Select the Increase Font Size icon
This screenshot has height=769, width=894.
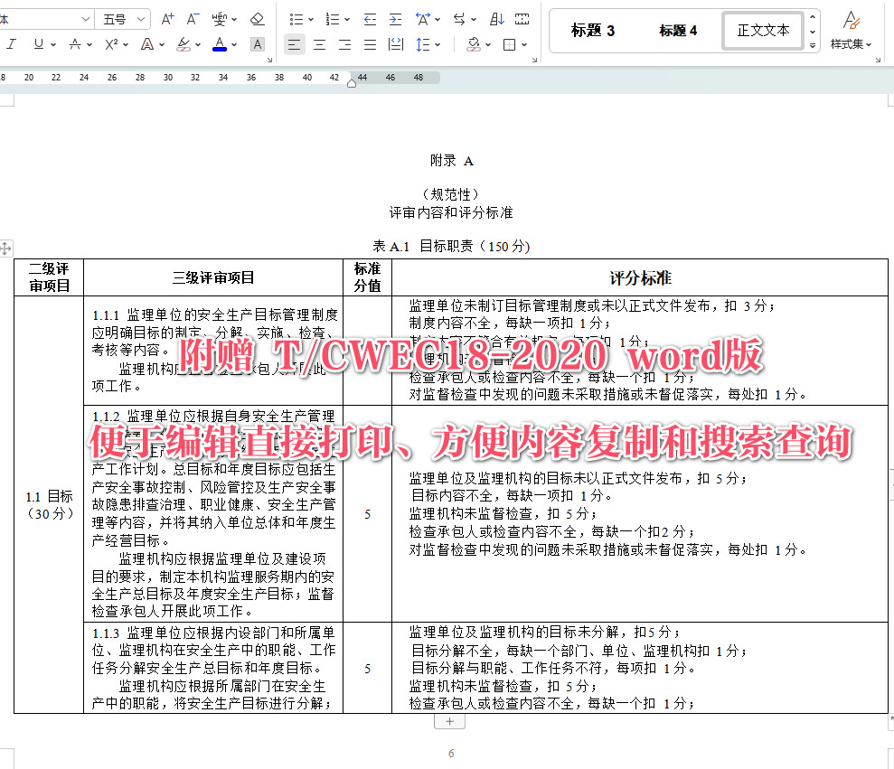coord(167,18)
